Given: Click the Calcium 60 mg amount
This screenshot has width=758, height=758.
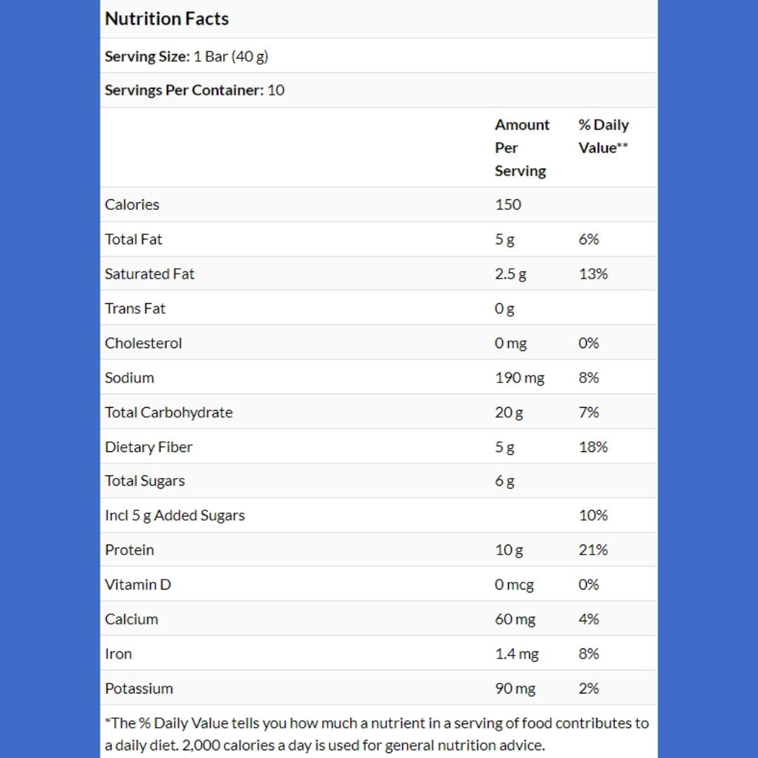Looking at the screenshot, I should [515, 619].
